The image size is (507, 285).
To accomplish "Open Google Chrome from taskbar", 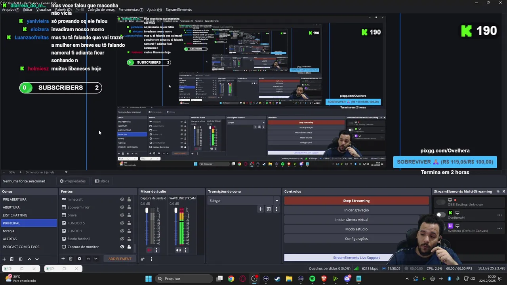I will (x=231, y=279).
